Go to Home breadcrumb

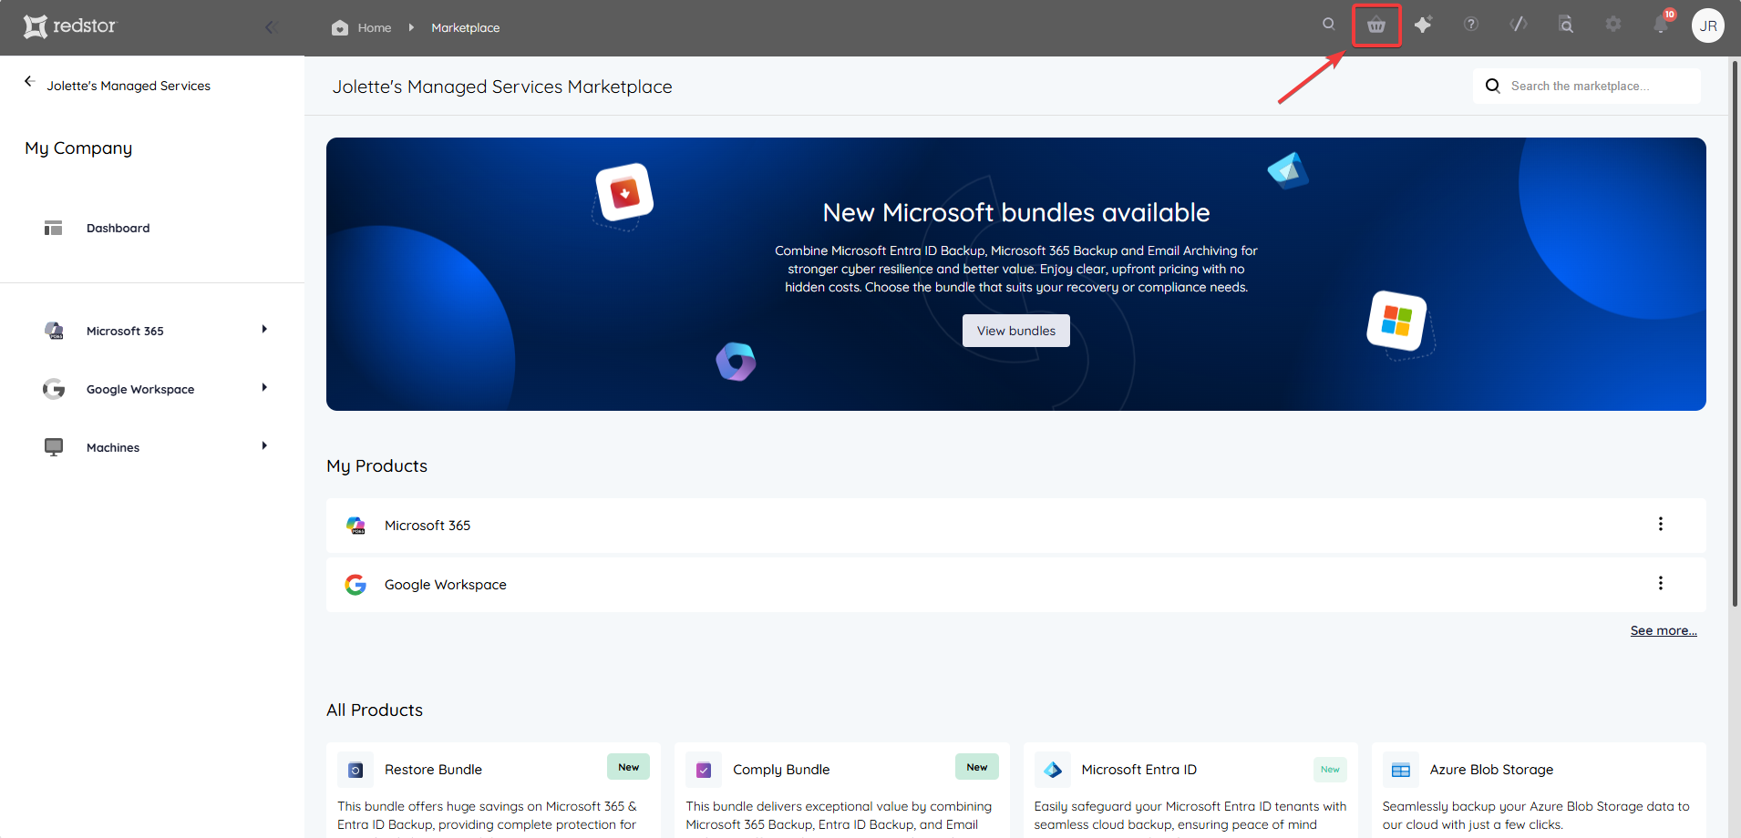(375, 27)
